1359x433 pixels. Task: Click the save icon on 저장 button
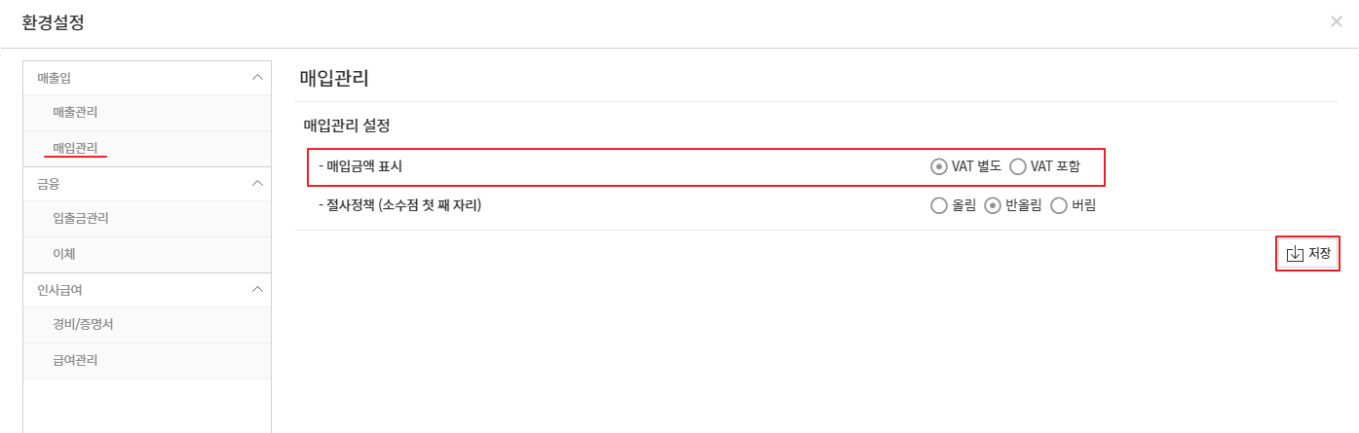[1295, 254]
